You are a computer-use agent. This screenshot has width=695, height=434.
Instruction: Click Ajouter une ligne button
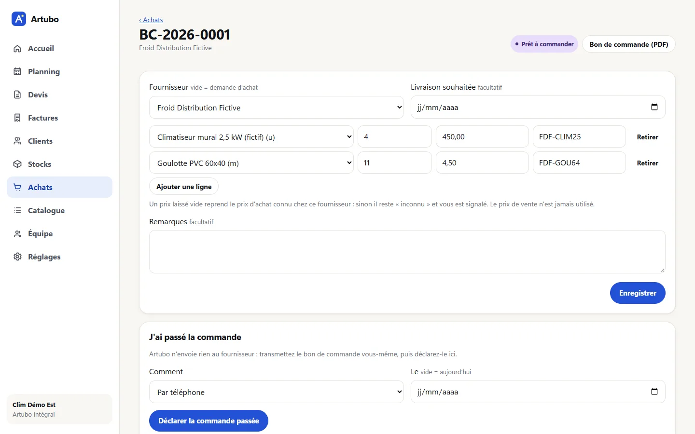pyautogui.click(x=184, y=187)
